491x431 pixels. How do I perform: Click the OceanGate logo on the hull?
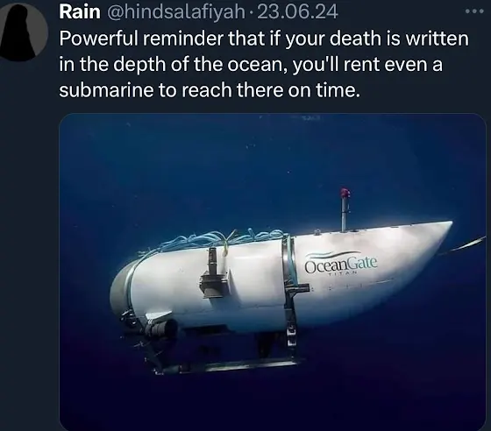[x=341, y=263]
